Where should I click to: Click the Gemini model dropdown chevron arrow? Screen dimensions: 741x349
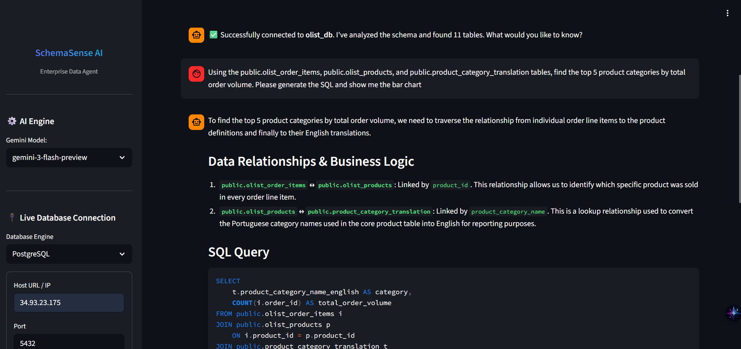(122, 158)
